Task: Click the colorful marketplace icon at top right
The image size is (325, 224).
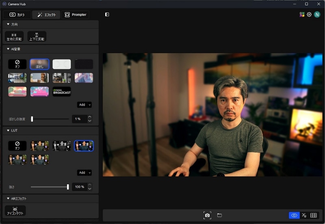Action: (x=302, y=15)
